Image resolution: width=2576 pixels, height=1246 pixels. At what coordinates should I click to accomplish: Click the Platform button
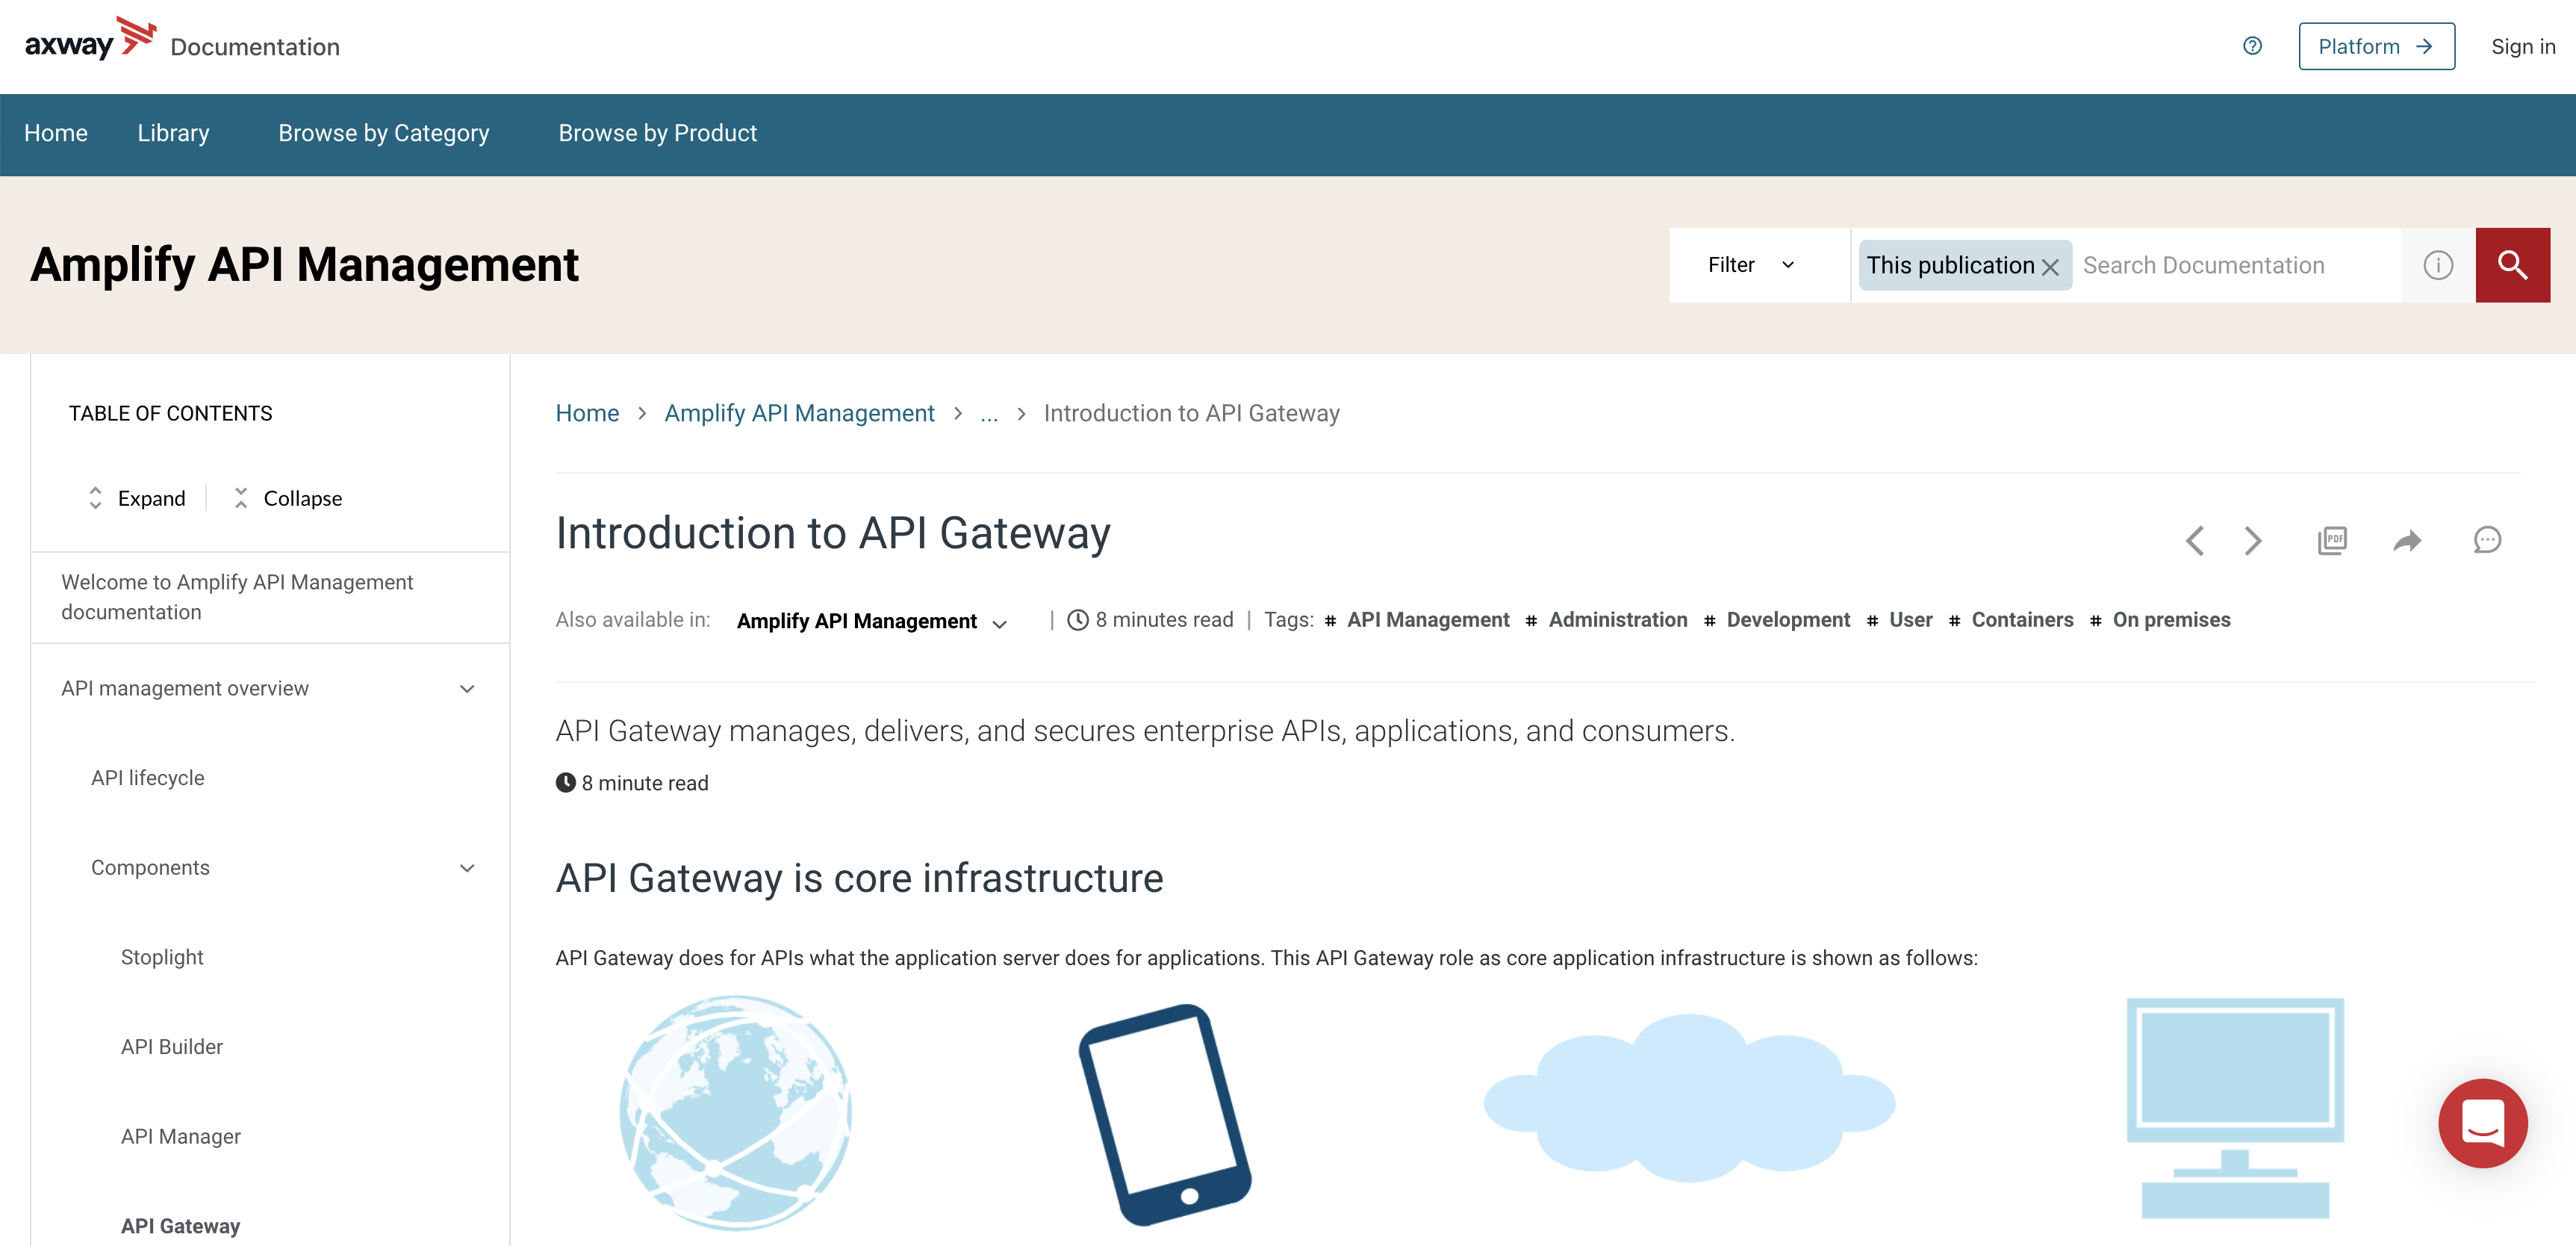pos(2375,46)
